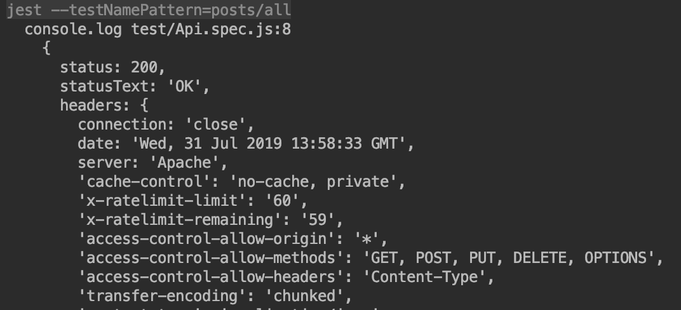
Task: Click the 'transfer-encoding' 'chunked' line
Action: click(215, 296)
